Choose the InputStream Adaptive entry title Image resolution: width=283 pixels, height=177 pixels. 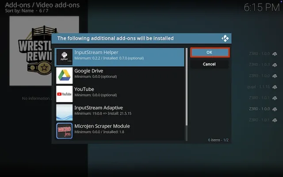point(99,108)
